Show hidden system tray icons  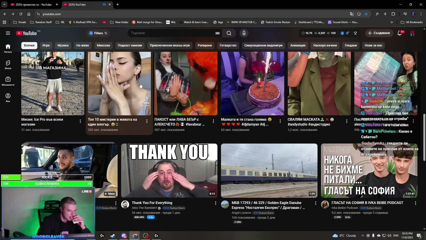(363, 236)
